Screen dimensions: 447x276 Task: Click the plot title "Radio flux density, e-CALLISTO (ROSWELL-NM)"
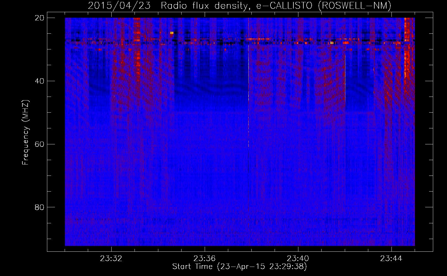point(276,6)
